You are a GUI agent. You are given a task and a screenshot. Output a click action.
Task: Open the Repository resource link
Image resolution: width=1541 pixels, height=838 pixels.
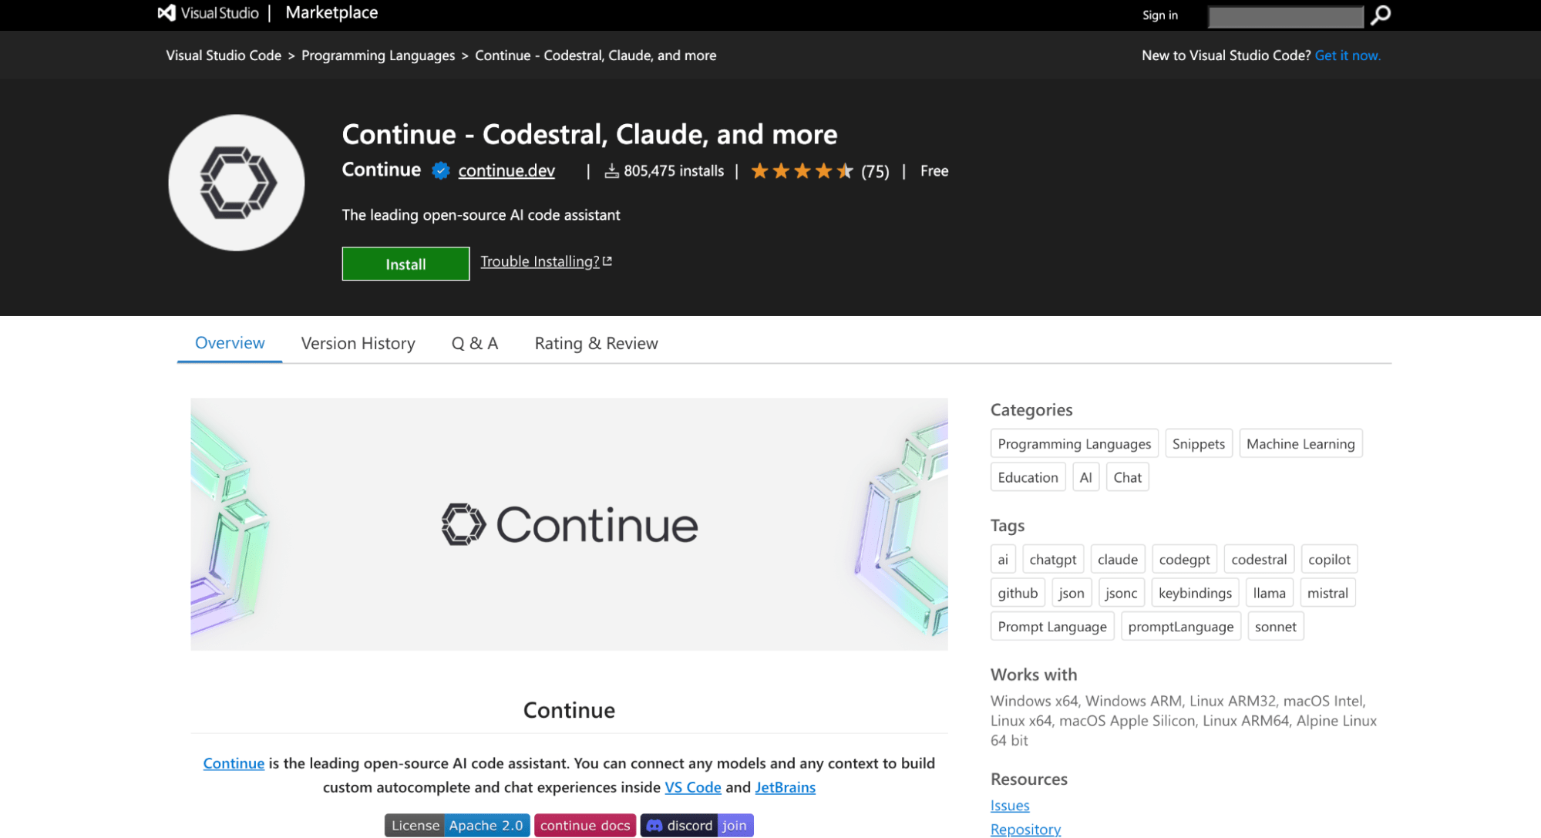[x=1025, y=829]
